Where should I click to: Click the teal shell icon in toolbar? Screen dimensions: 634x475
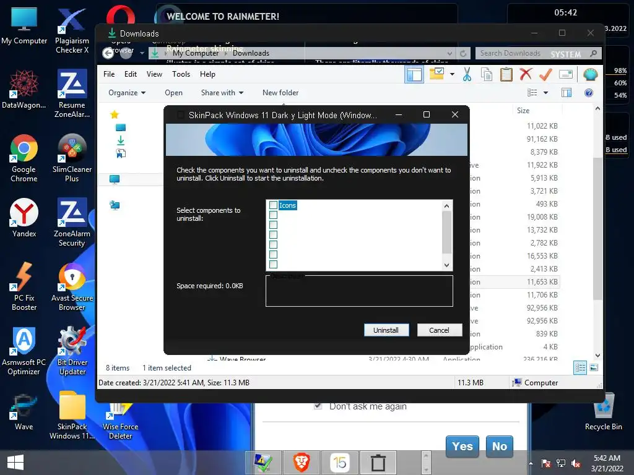tap(590, 74)
